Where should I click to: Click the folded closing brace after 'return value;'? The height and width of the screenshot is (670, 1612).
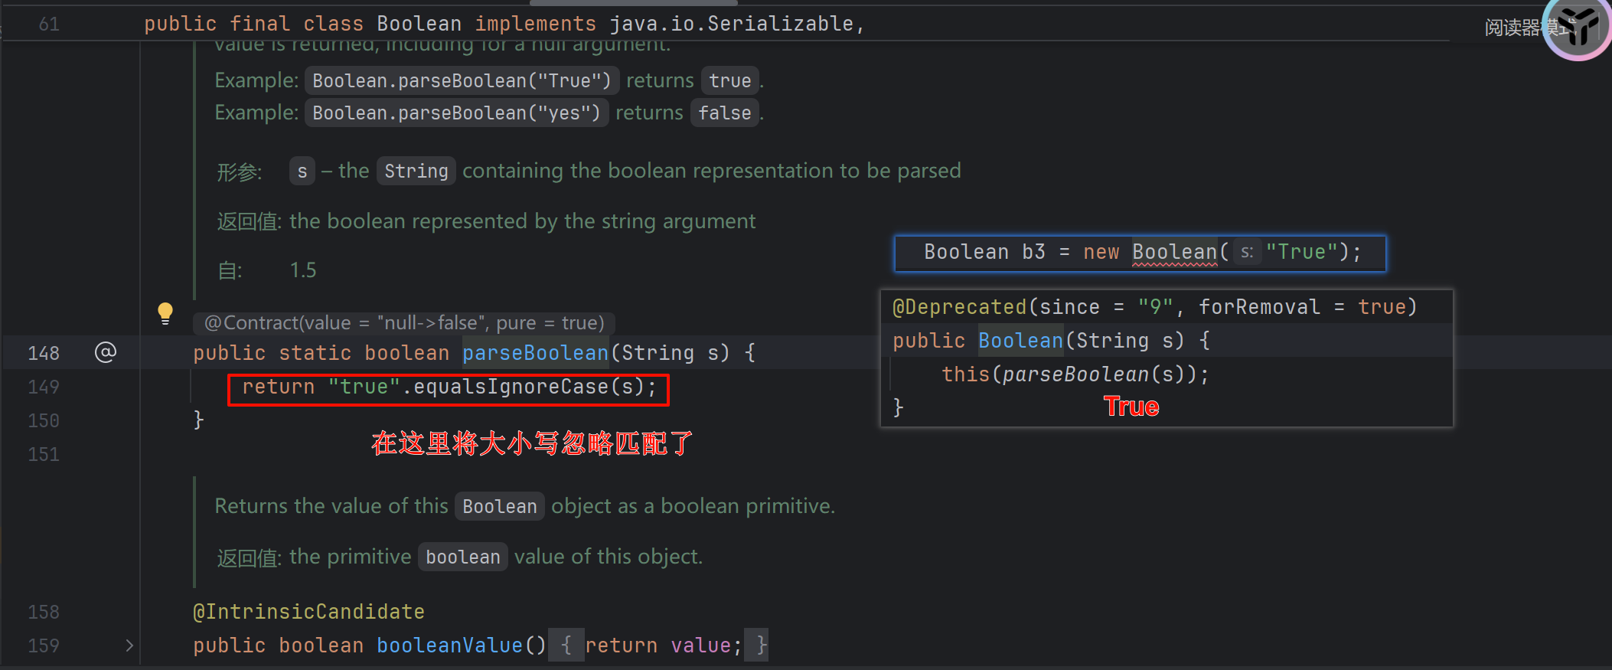(761, 645)
